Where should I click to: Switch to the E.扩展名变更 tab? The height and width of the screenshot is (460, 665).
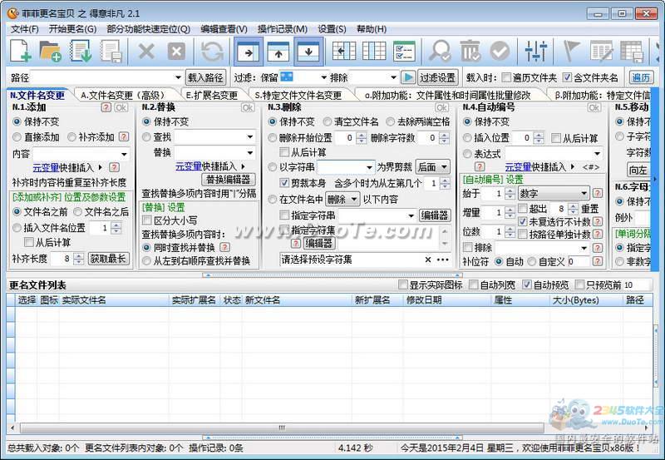click(211, 95)
